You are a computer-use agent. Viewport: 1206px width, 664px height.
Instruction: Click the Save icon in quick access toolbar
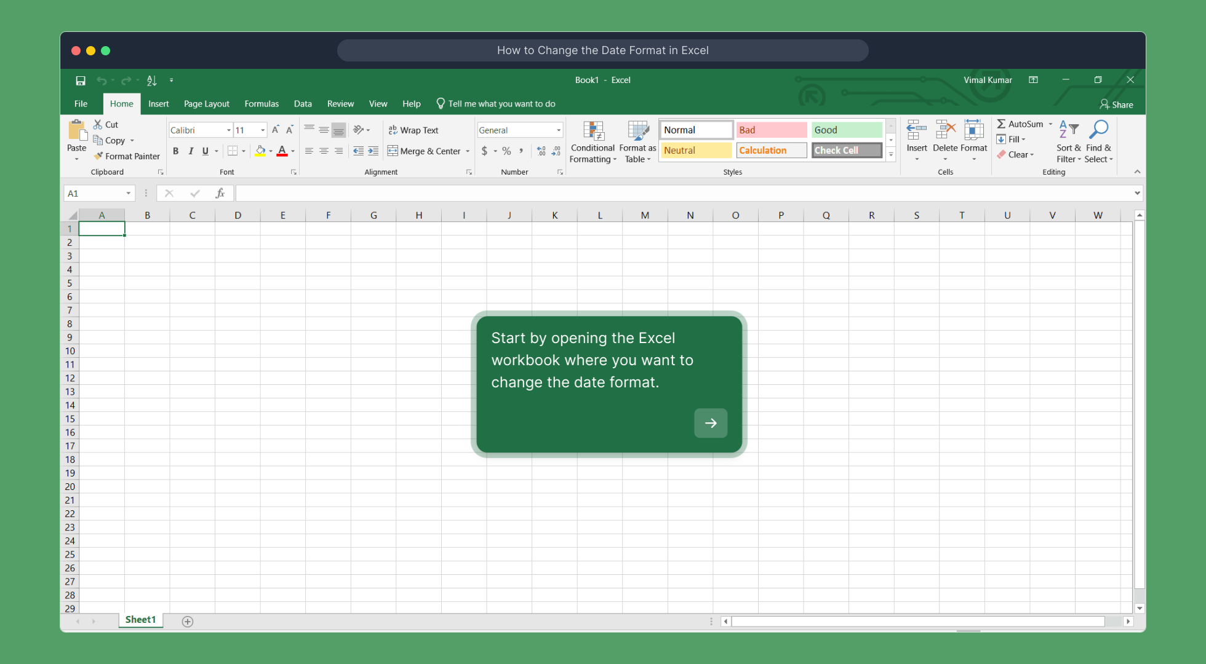(81, 81)
